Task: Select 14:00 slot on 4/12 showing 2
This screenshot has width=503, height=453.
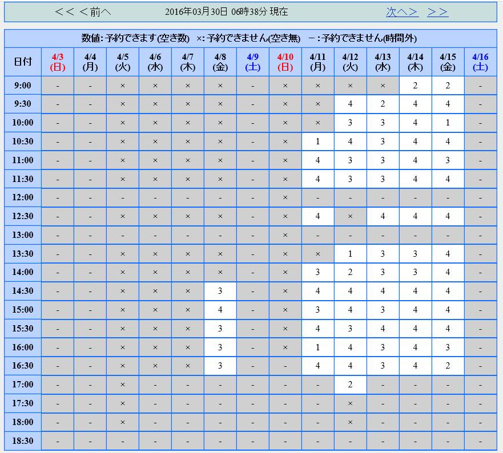Action: click(350, 272)
